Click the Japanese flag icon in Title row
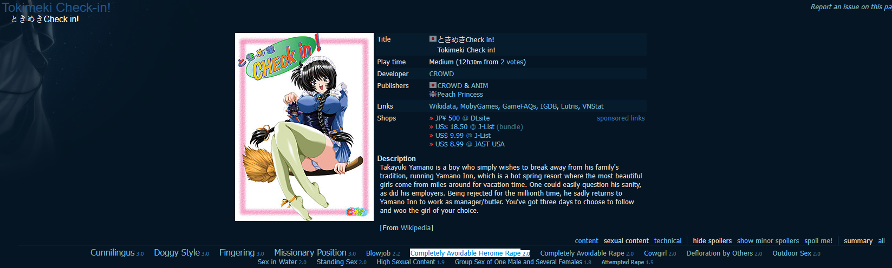 click(x=433, y=39)
